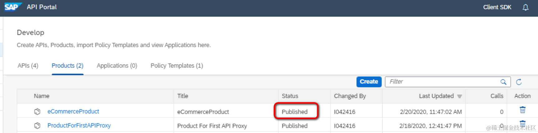Sort by Changed By column header
The height and width of the screenshot is (133, 538).
(x=350, y=96)
